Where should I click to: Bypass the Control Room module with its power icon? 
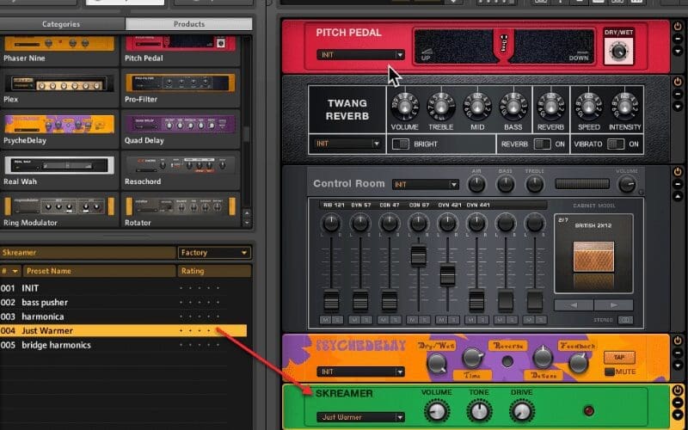(x=678, y=171)
